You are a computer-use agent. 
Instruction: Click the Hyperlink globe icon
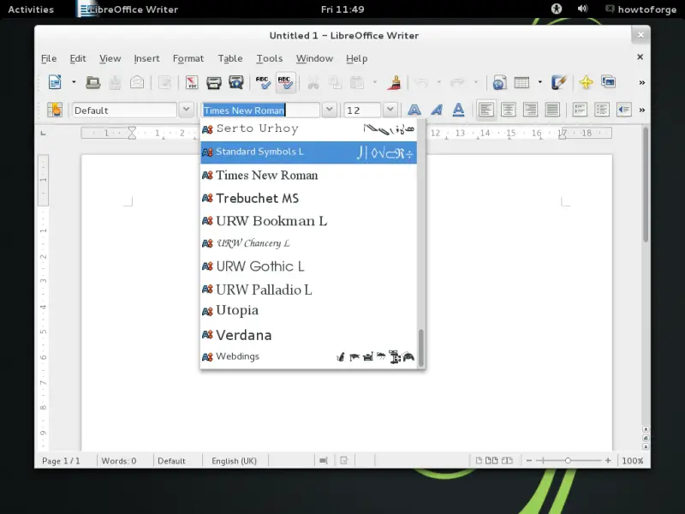tap(499, 82)
